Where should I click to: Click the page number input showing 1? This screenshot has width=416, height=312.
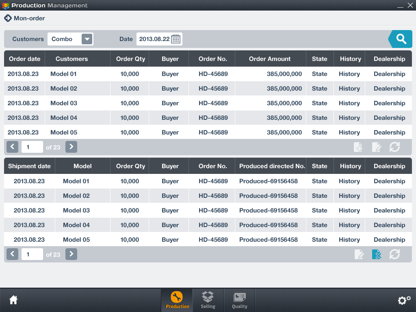32,147
